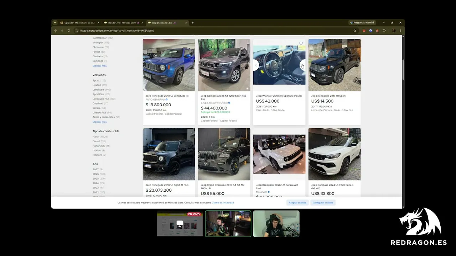Screen dimensions: 456x256
Task: Accept cookies with Aceptar cookies
Action: click(x=297, y=203)
